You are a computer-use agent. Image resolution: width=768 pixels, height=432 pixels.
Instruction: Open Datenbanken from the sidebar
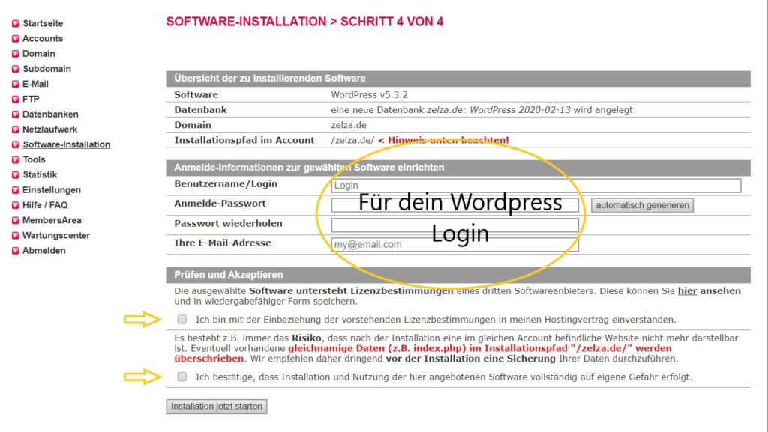coord(50,115)
